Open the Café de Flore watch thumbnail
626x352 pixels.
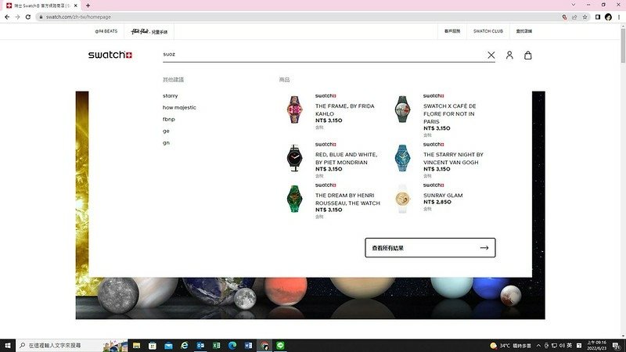click(x=402, y=110)
